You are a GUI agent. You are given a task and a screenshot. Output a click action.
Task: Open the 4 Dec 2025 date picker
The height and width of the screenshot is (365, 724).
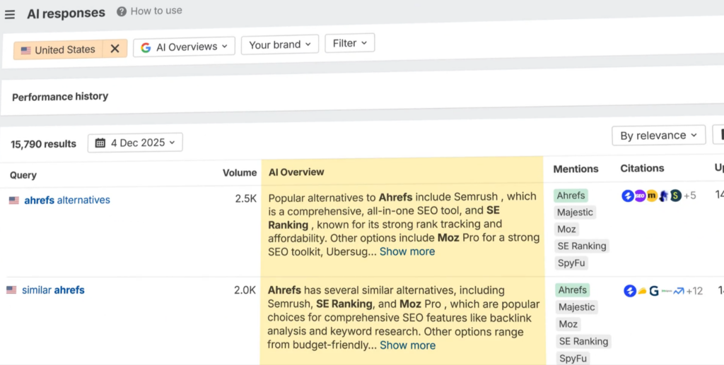135,143
